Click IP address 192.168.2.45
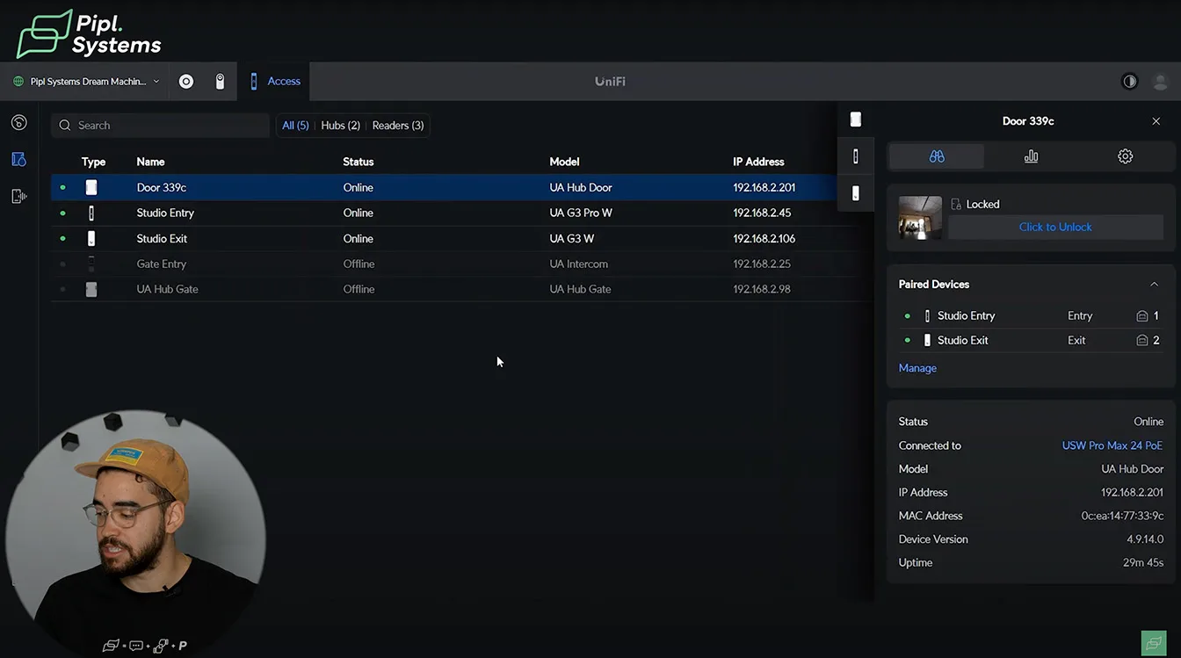Viewport: 1181px width, 658px height. click(x=762, y=213)
